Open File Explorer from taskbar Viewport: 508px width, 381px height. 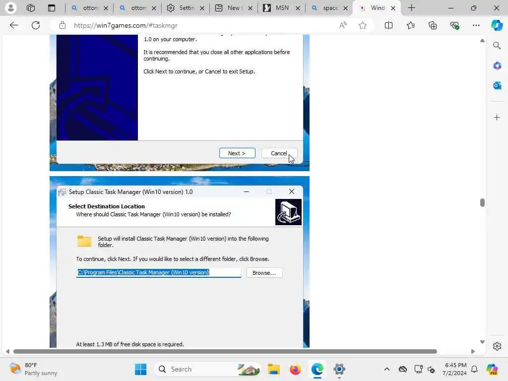click(273, 369)
